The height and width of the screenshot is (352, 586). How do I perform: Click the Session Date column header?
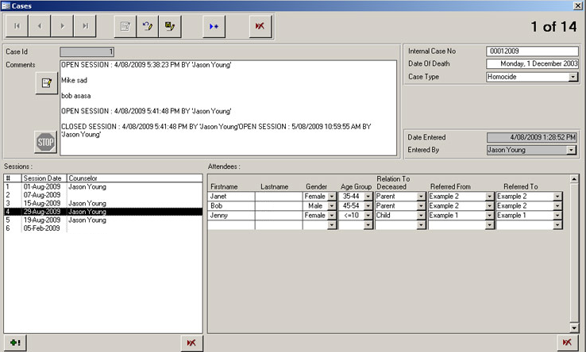[x=44, y=178]
